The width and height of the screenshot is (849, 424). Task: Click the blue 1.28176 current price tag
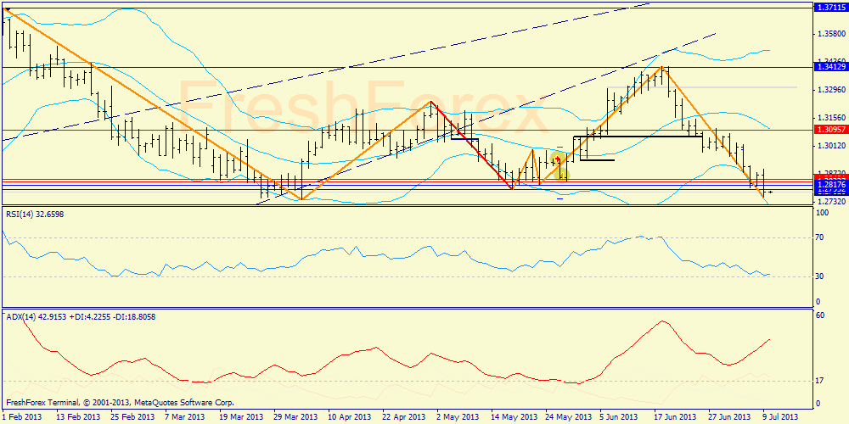(828, 184)
